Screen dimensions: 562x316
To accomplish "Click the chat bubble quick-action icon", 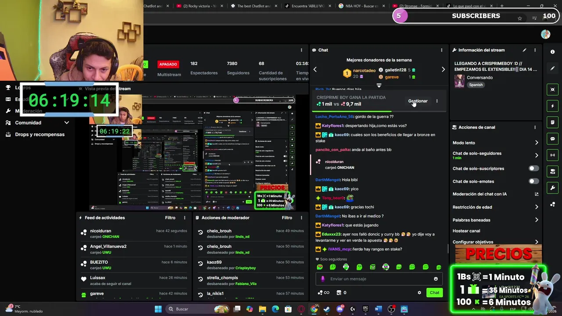I will point(552,139).
